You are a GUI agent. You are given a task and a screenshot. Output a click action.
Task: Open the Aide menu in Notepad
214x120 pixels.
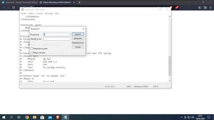click(57, 13)
